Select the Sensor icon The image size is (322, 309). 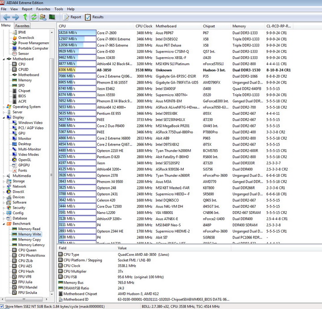point(15,54)
